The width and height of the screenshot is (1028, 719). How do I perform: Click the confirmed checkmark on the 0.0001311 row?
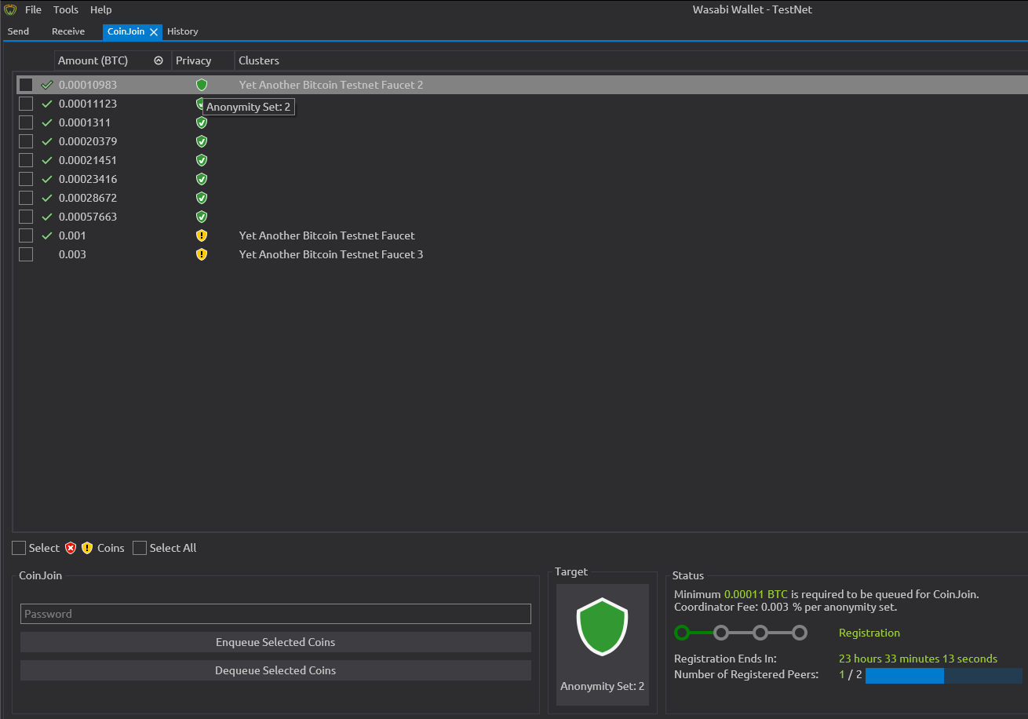tap(47, 122)
